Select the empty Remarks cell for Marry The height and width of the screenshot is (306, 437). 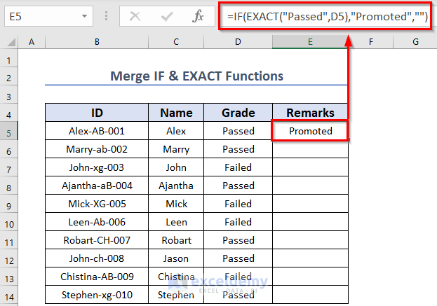click(x=310, y=149)
